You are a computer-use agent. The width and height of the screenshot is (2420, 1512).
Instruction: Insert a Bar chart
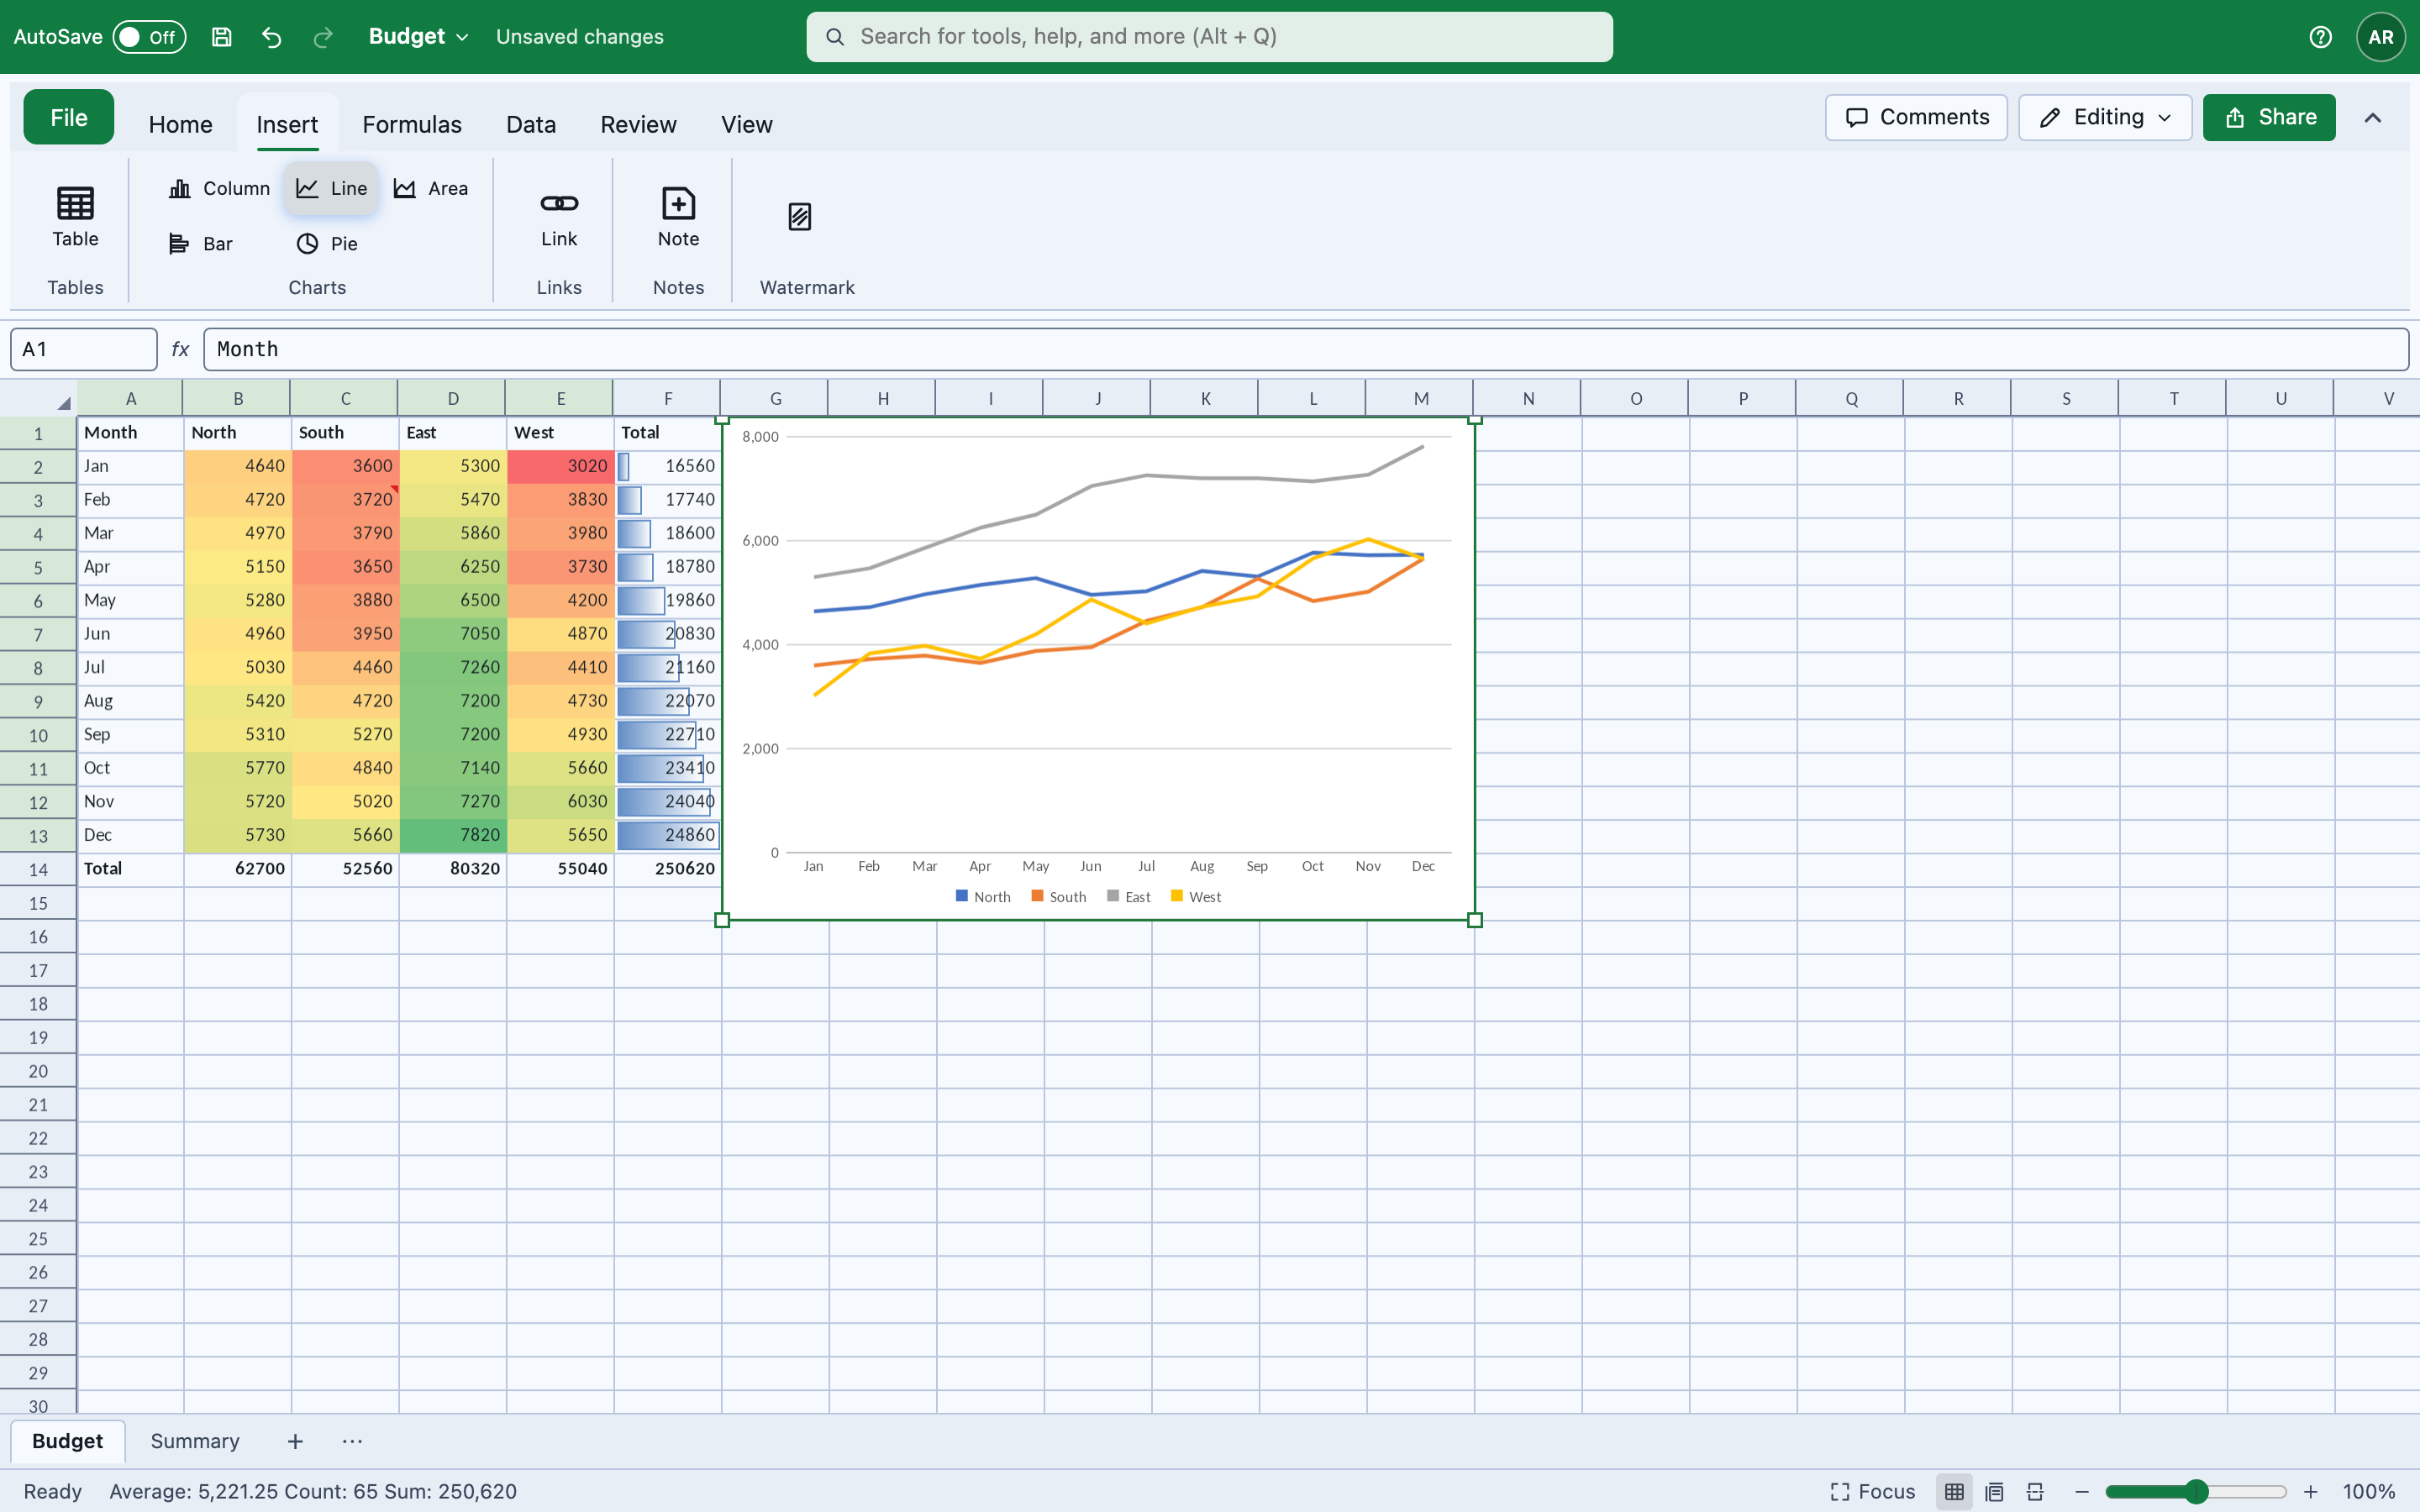201,243
